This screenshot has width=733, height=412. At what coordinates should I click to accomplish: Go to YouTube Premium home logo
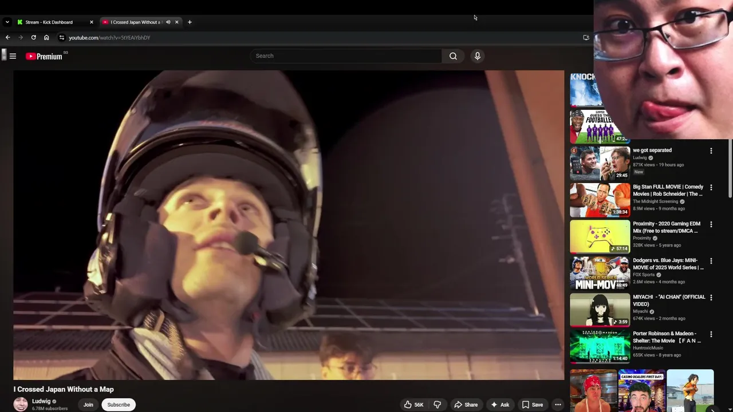[44, 56]
